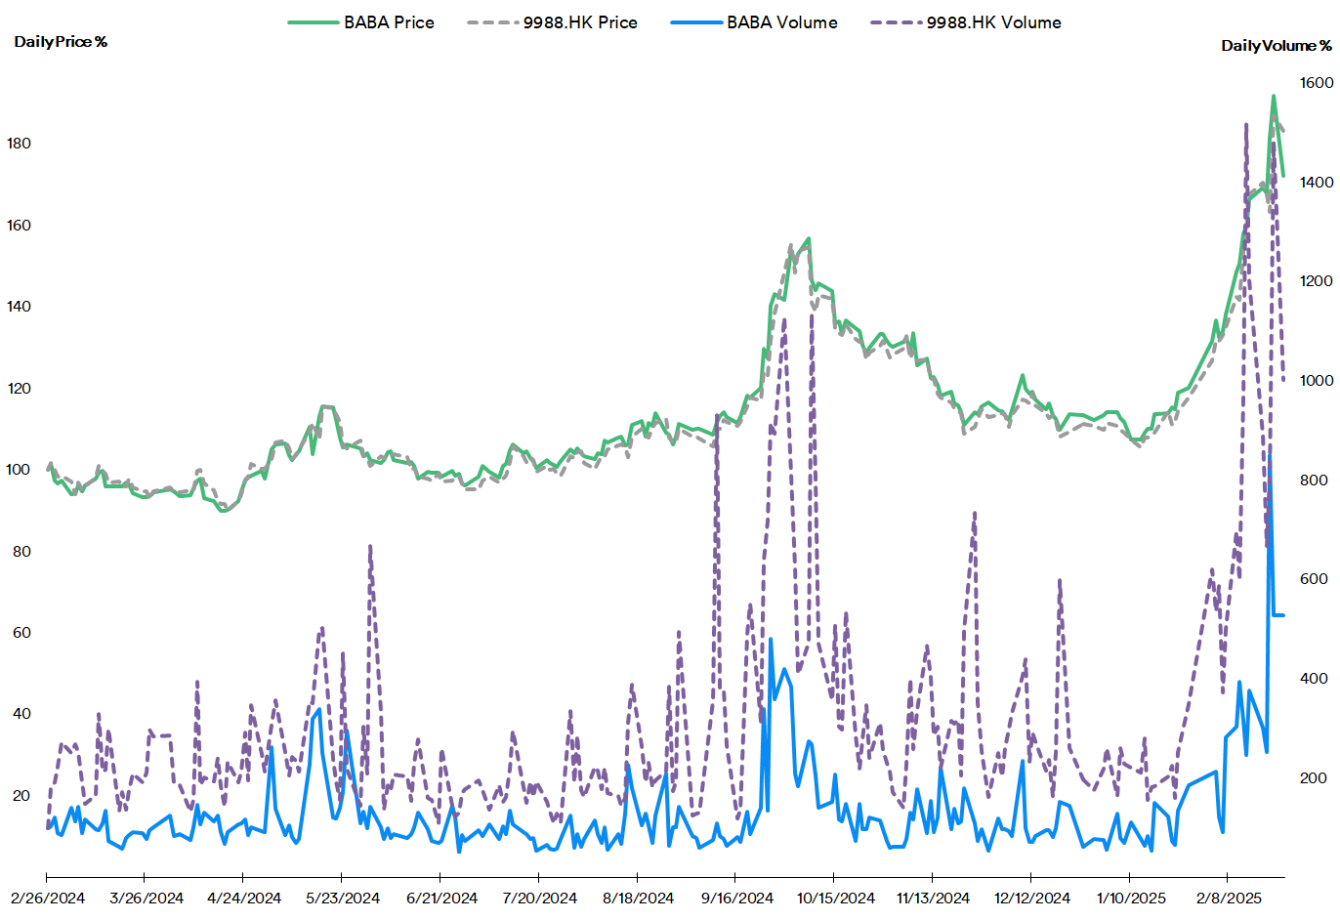Click the BABA Price legend label
This screenshot has height=920, width=1340.
pyautogui.click(x=389, y=22)
